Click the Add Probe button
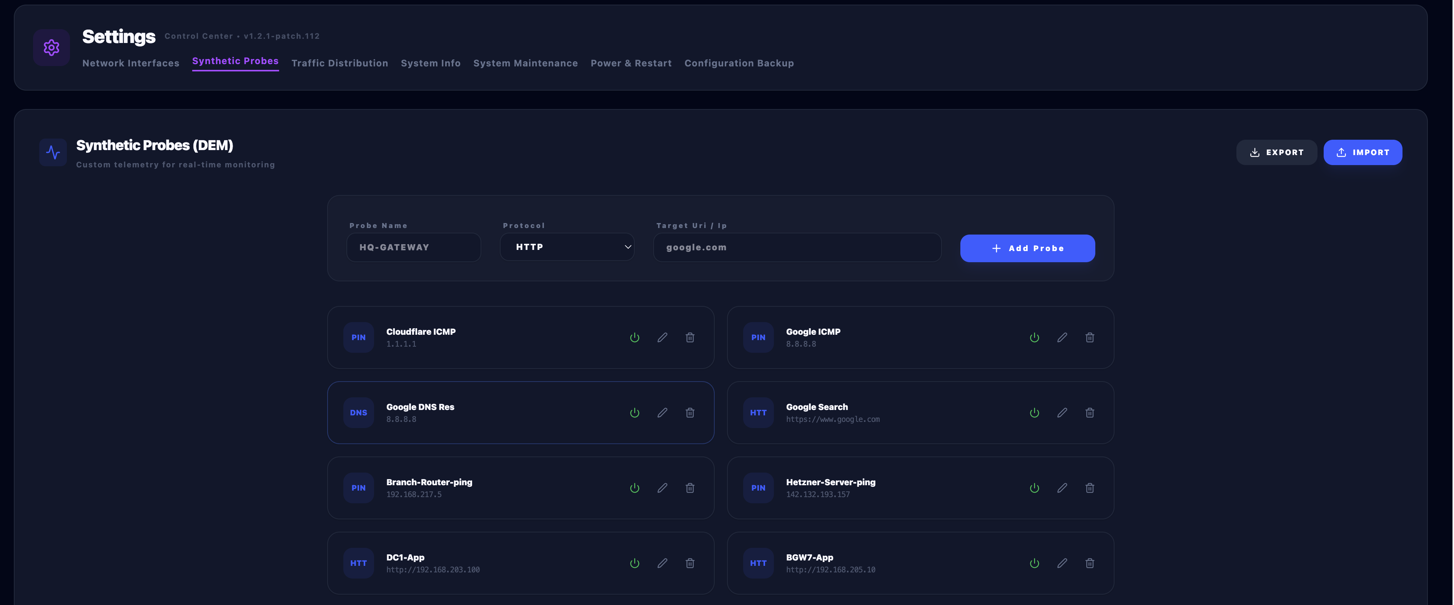The width and height of the screenshot is (1454, 605). pos(1027,248)
